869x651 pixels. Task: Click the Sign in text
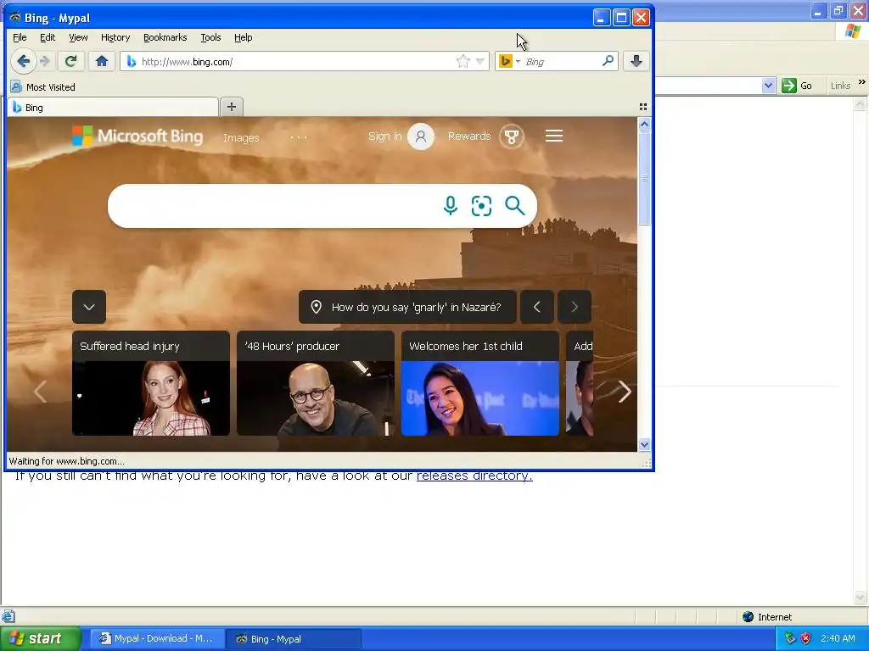click(384, 136)
